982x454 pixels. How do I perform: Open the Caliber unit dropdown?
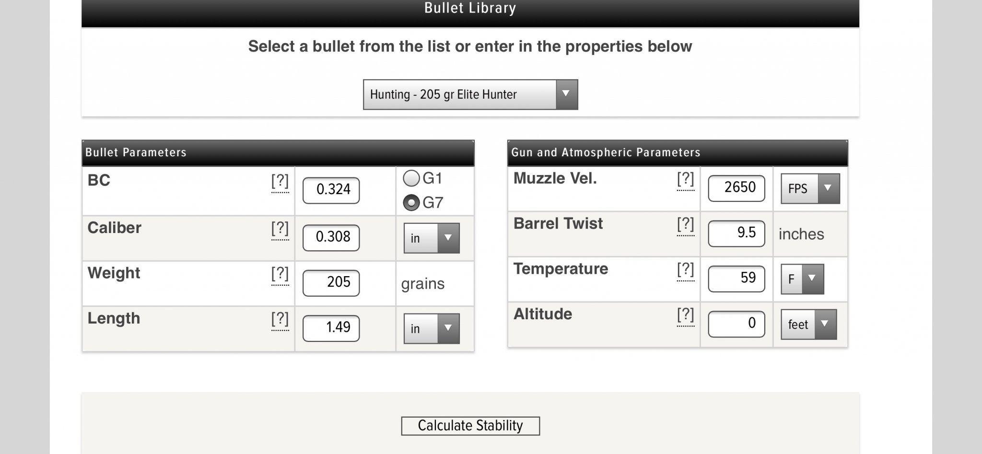click(x=432, y=238)
